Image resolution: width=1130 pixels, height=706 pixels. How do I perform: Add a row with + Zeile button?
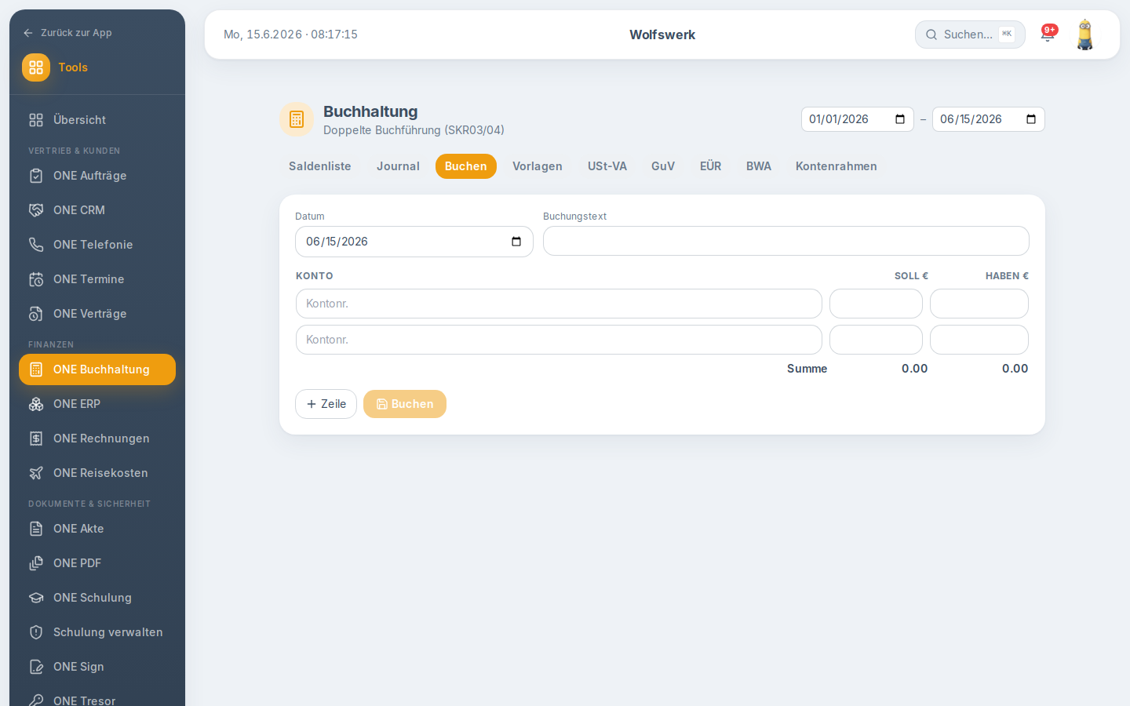[x=326, y=404]
